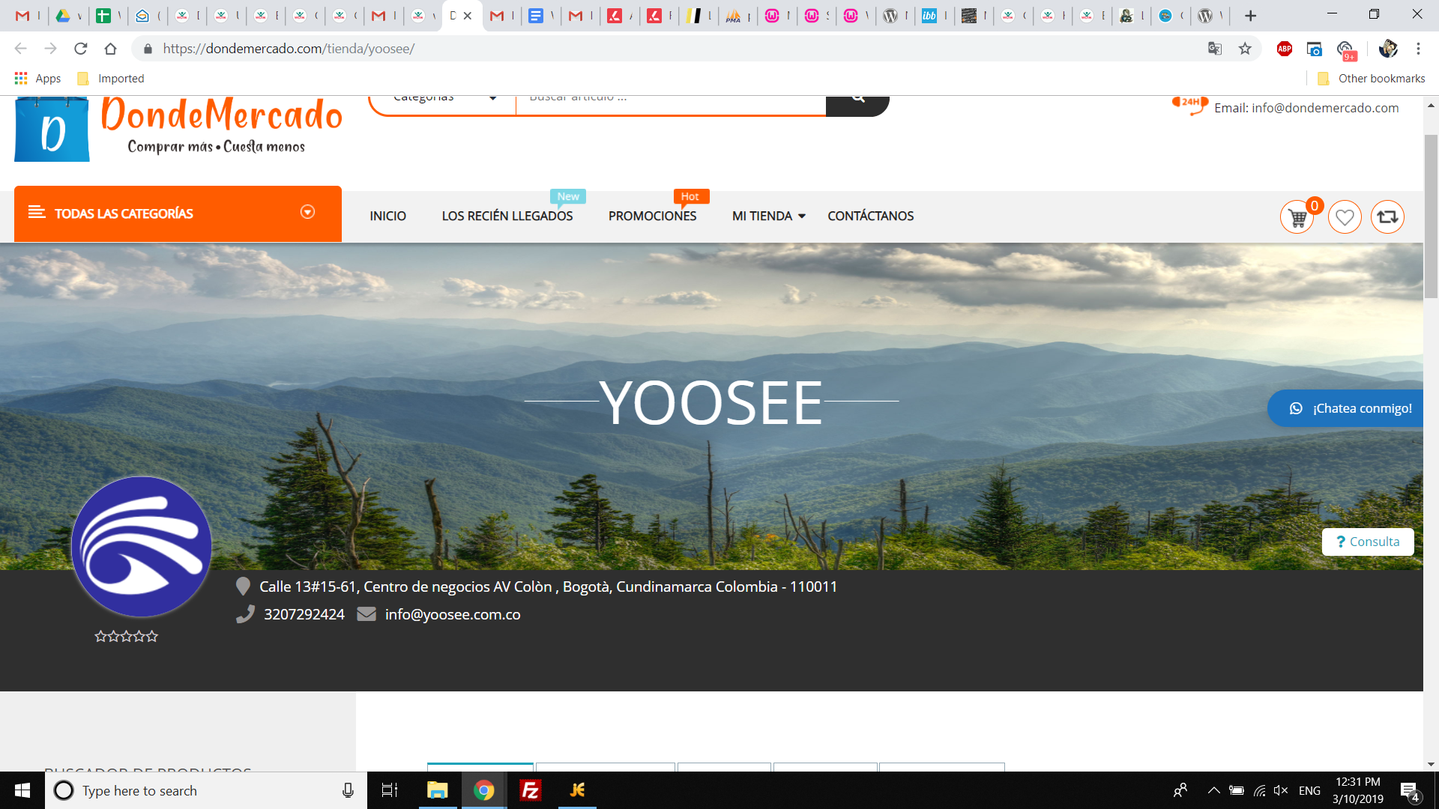Image resolution: width=1439 pixels, height=809 pixels.
Task: Go to the browser home page
Action: (x=111, y=49)
